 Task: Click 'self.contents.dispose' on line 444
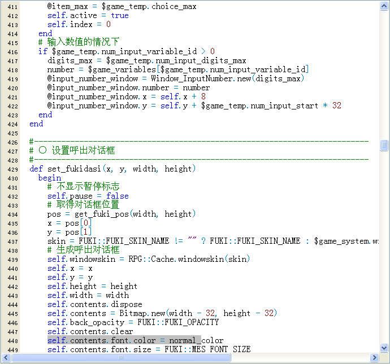pyautogui.click(x=95, y=304)
